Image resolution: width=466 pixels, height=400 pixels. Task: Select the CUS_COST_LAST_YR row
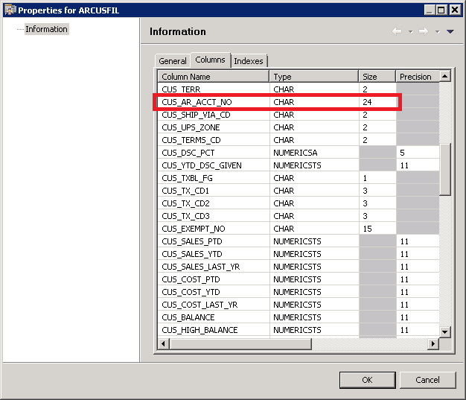coord(299,305)
